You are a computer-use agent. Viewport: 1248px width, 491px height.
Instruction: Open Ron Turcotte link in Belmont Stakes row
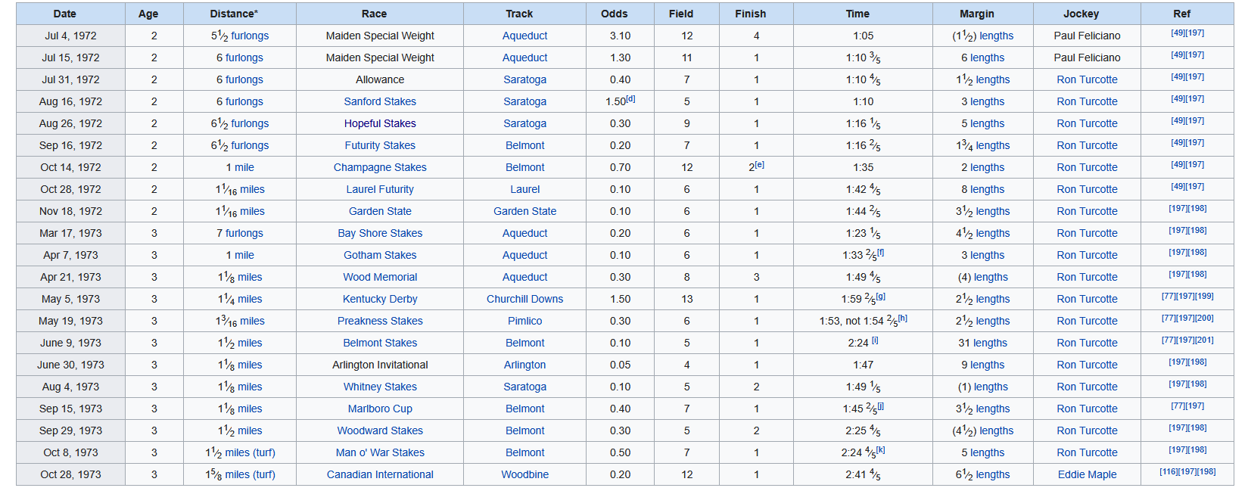1087,343
